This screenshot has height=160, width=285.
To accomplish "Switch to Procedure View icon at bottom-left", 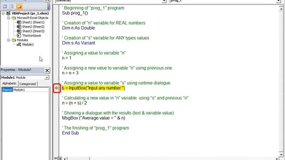I will click(x=55, y=159).
